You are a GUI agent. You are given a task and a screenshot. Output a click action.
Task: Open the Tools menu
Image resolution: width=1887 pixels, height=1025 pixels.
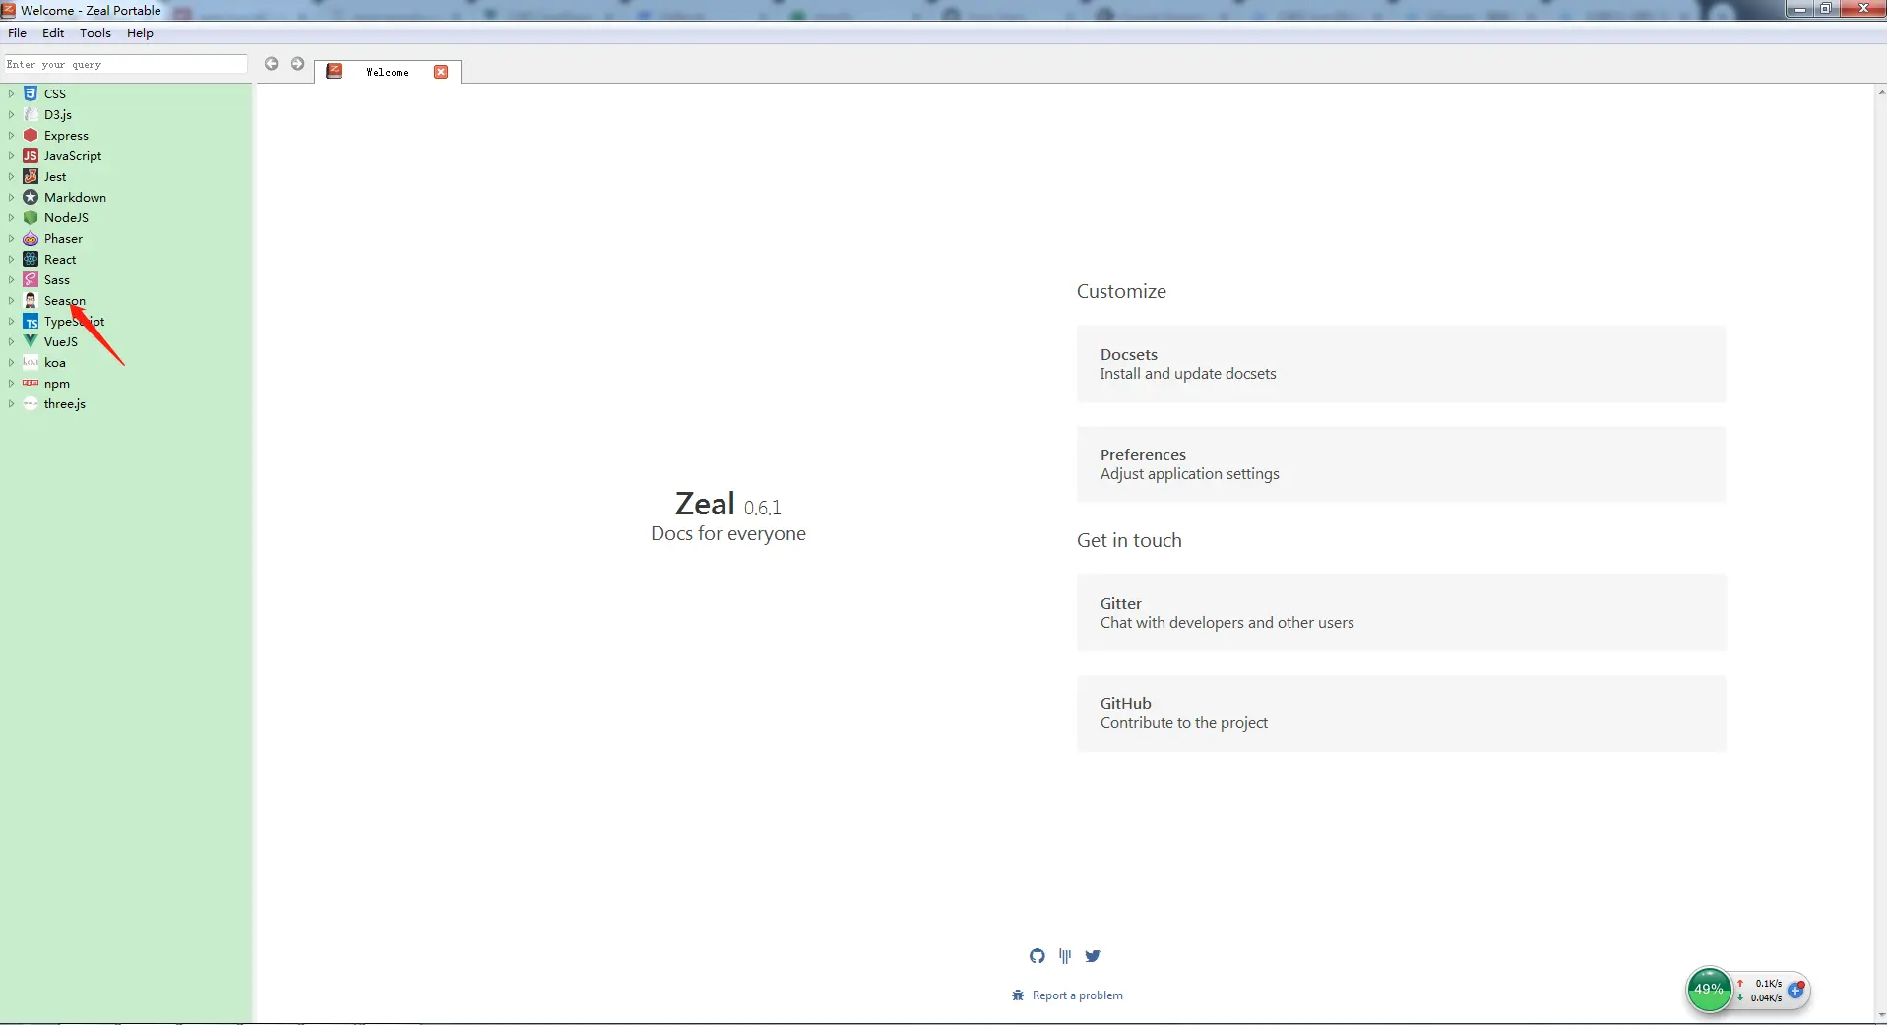(95, 33)
